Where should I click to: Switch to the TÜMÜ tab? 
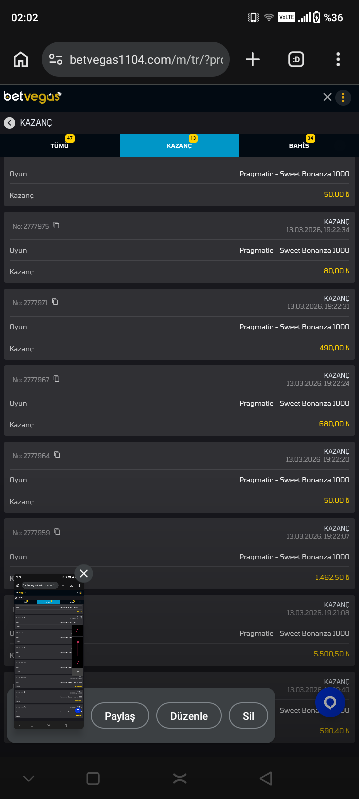[60, 146]
